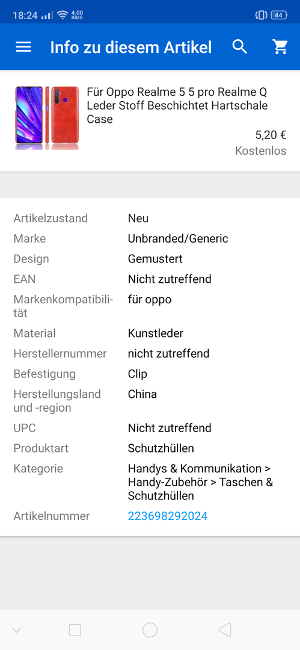Viewport: 300px width, 650px height.
Task: Tap the search magnifier icon
Action: 239,47
